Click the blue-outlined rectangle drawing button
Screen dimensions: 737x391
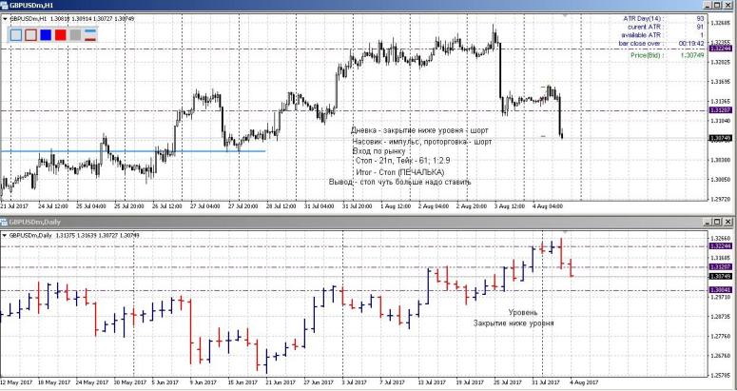pyautogui.click(x=15, y=35)
